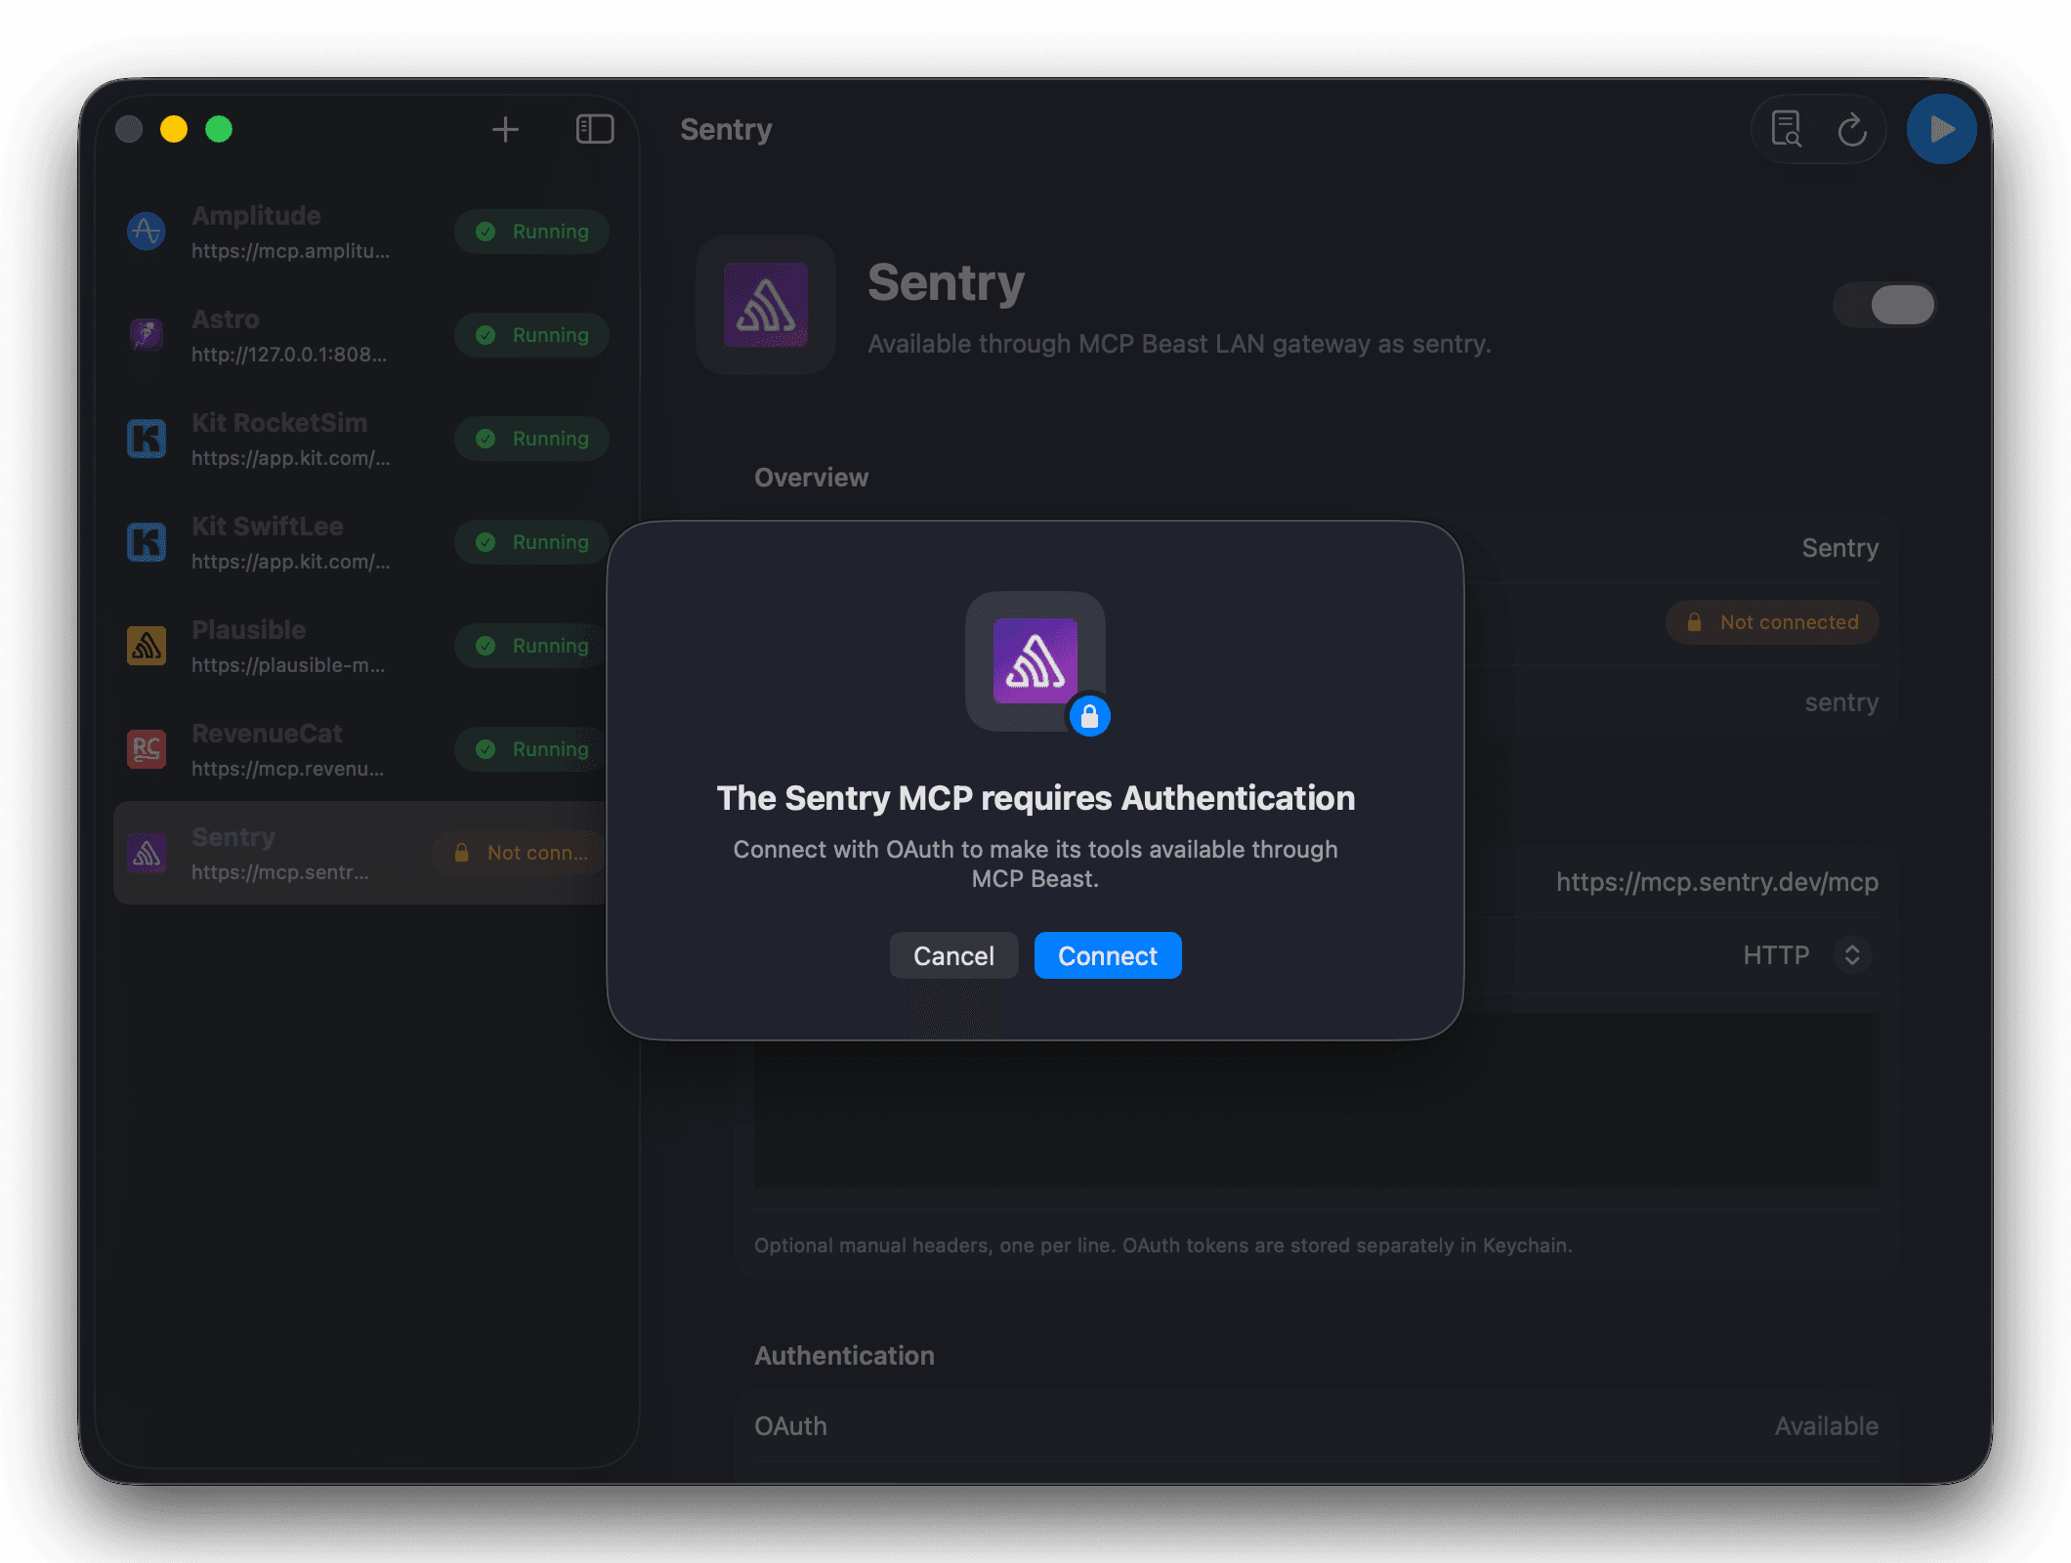Click the optional manual headers hint text

[x=1163, y=1246]
